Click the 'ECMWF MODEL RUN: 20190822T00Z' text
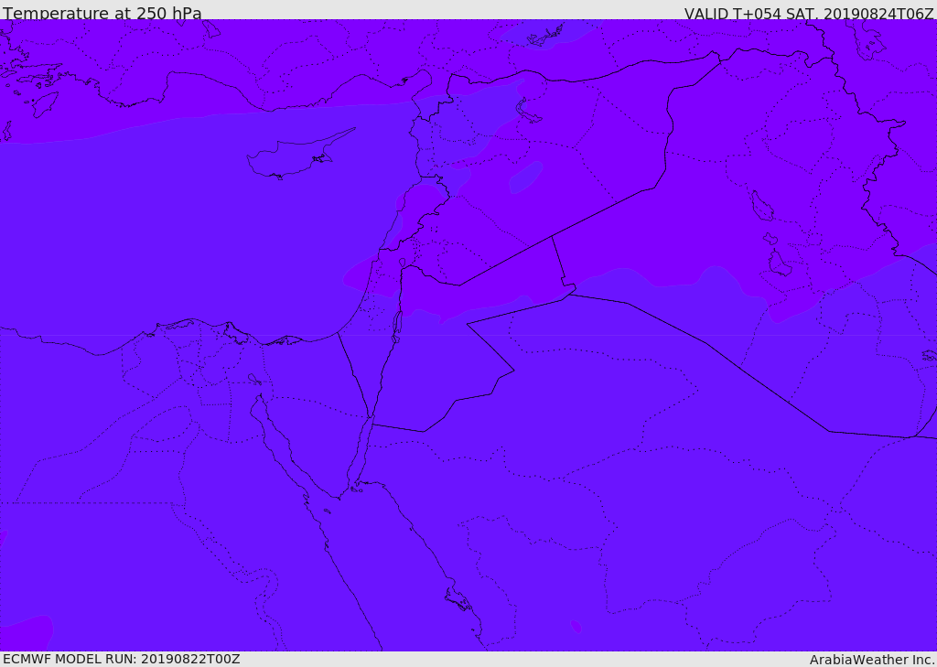This screenshot has width=937, height=667. tap(122, 659)
